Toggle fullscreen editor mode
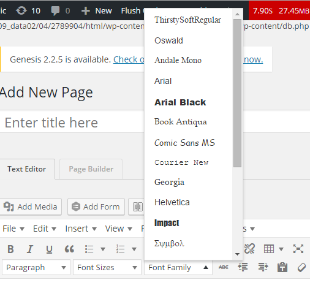The width and height of the screenshot is (310, 299). click(298, 249)
